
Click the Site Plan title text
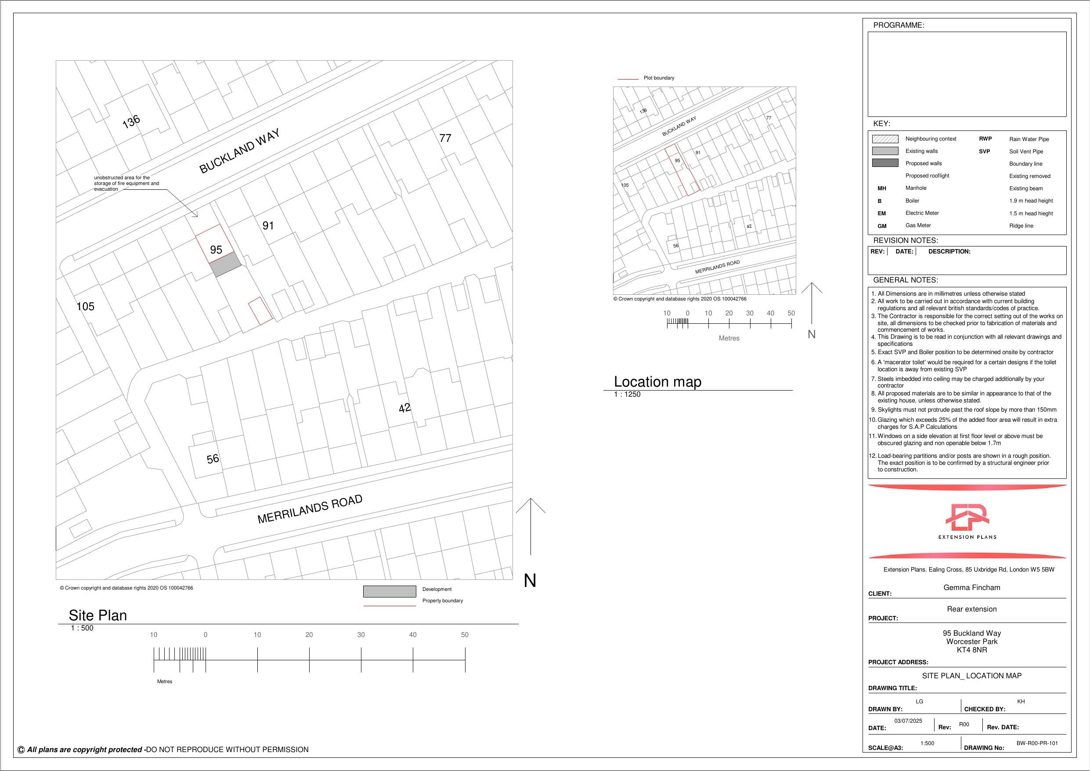pos(98,615)
